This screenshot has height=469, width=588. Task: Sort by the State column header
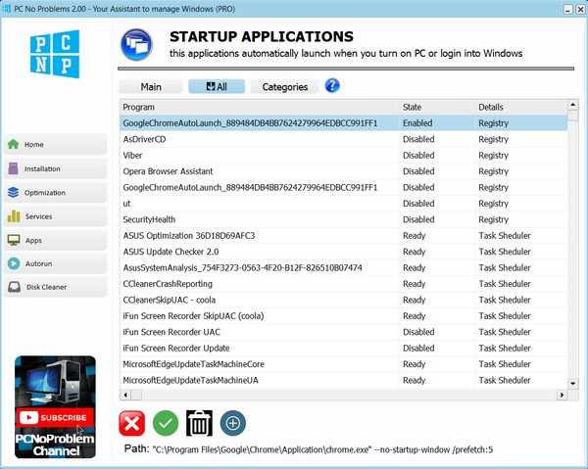[437, 107]
